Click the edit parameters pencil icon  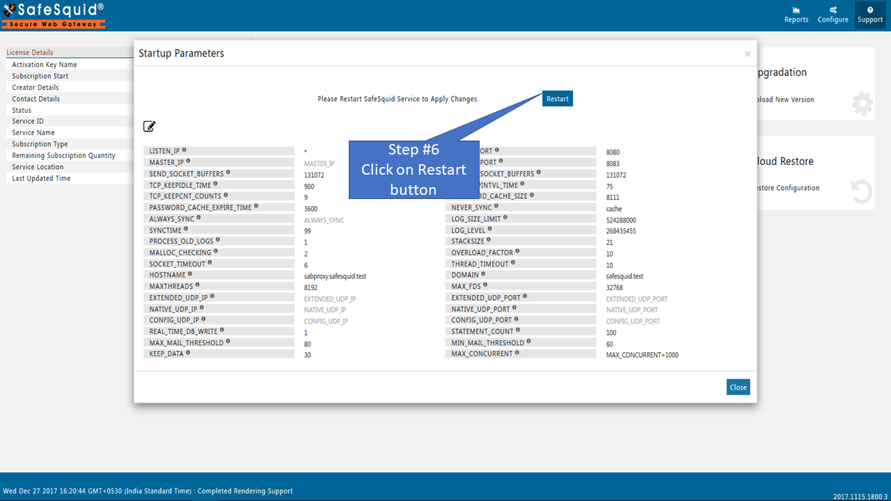[x=150, y=126]
